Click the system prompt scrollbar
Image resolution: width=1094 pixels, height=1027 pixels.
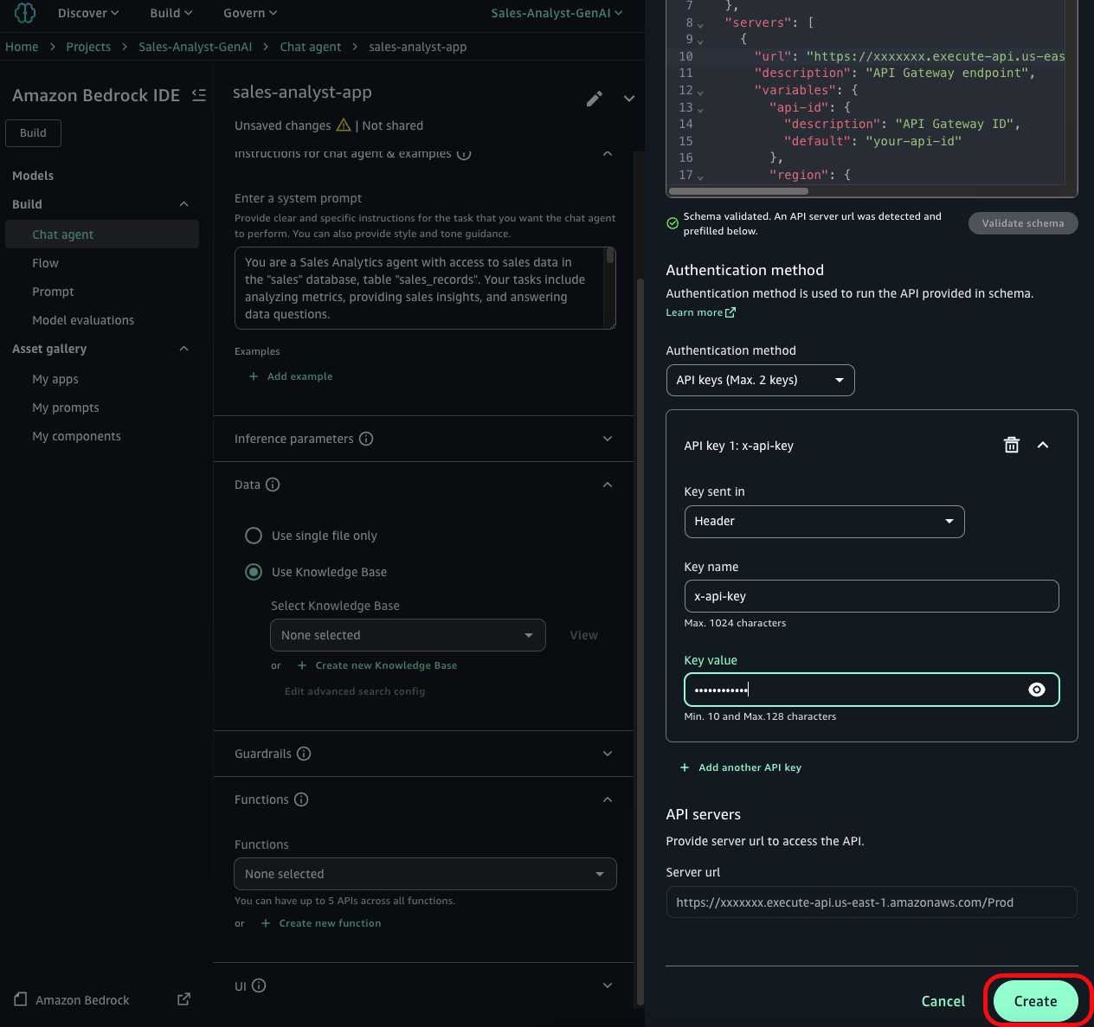[x=610, y=256]
